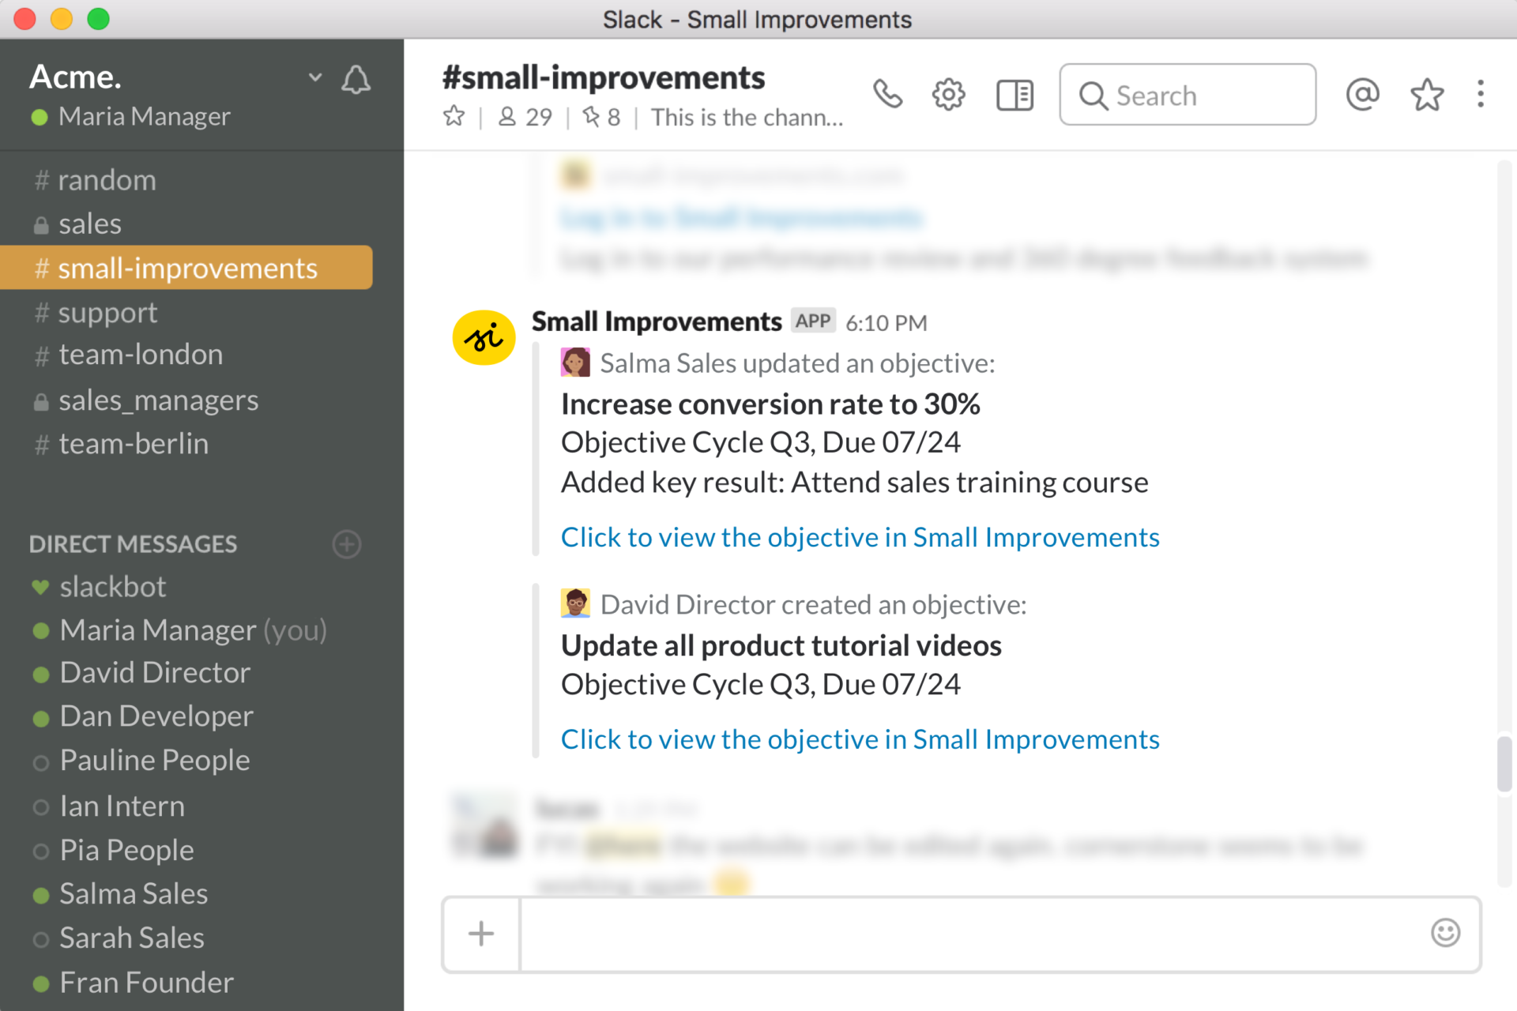Show the 8 pinned items
Image resolution: width=1517 pixels, height=1011 pixels.
click(601, 117)
